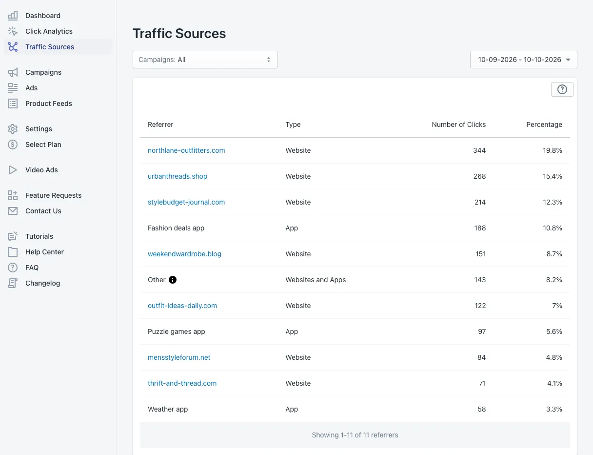The height and width of the screenshot is (455, 593).
Task: Click the 188 clicks value
Action: pyautogui.click(x=480, y=228)
